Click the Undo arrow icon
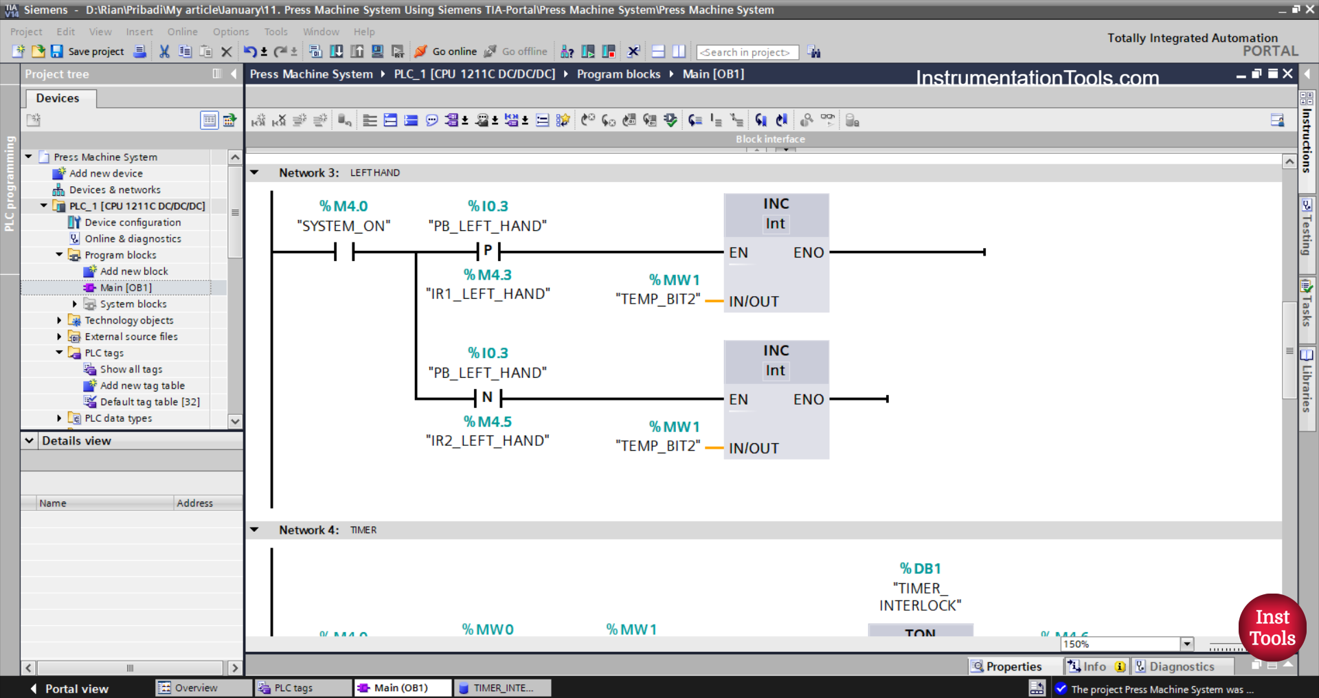Image resolution: width=1319 pixels, height=698 pixels. (x=249, y=52)
